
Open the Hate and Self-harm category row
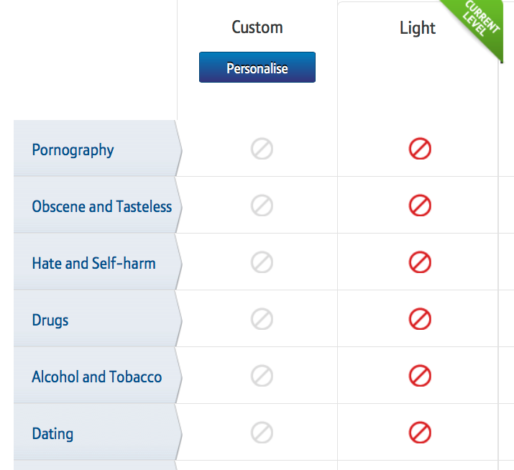[x=98, y=262]
